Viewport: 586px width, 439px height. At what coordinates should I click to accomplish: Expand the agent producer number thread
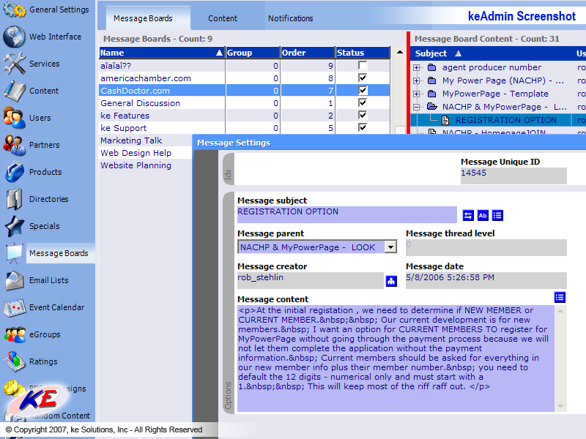[416, 68]
